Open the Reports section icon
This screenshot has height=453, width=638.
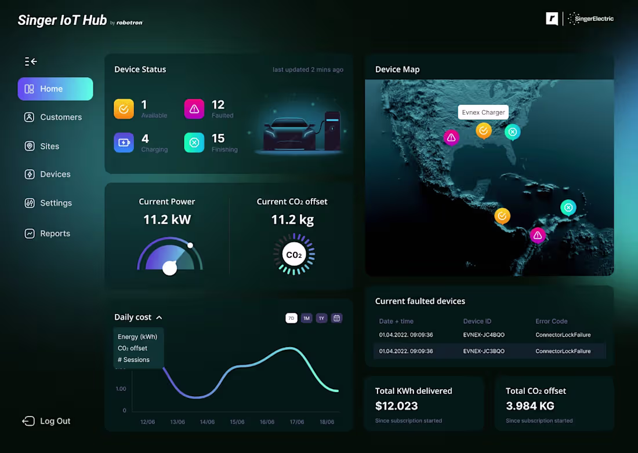(28, 233)
